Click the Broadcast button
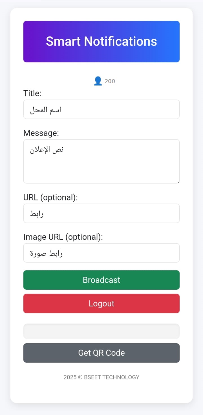 (x=101, y=280)
